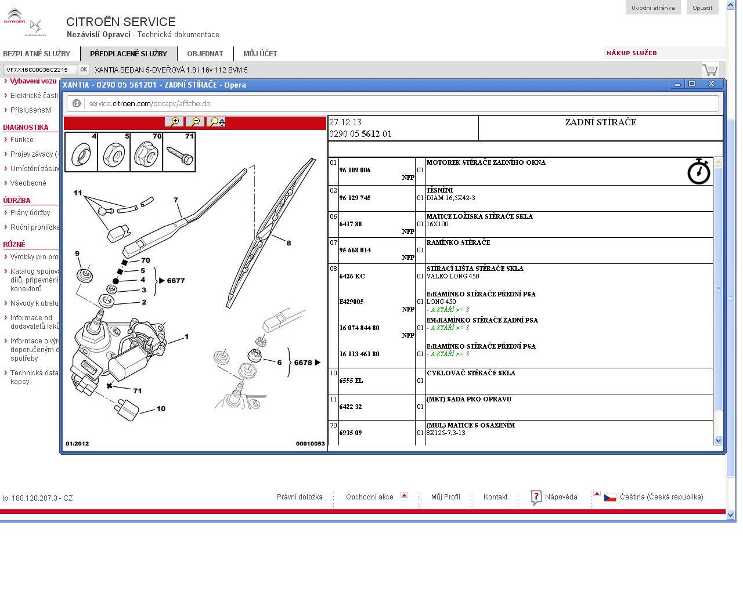Click the Úvodní stránka button
The width and height of the screenshot is (743, 594).
[653, 8]
